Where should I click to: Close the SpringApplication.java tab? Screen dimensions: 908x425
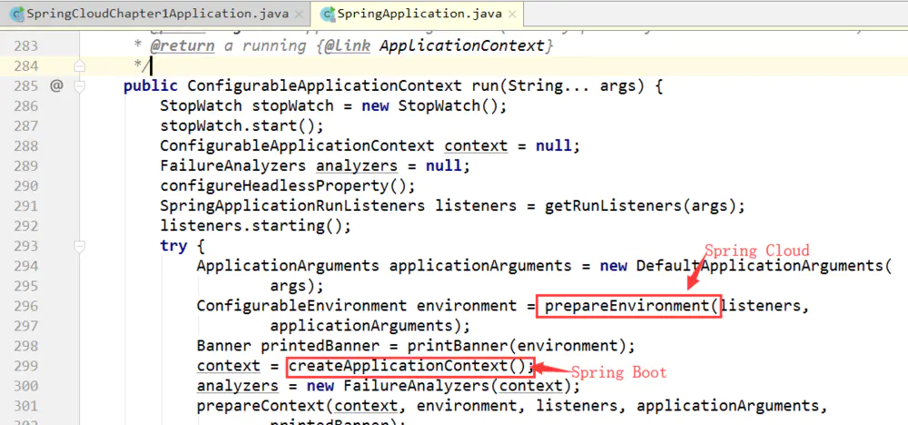pyautogui.click(x=511, y=14)
